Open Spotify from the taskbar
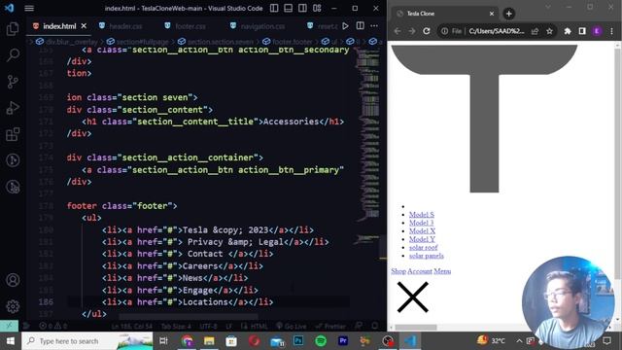This screenshot has width=622, height=350. (x=321, y=341)
